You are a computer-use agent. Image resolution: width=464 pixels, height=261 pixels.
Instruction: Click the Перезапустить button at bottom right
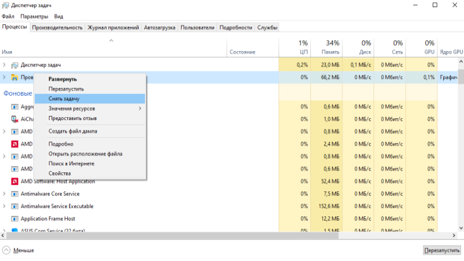click(x=442, y=251)
